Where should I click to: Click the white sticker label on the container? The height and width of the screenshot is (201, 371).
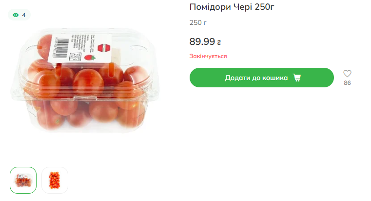click(x=80, y=48)
